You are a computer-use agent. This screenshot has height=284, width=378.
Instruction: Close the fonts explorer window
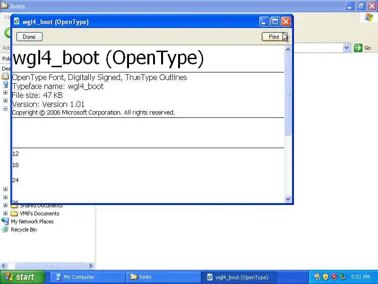click(x=372, y=6)
